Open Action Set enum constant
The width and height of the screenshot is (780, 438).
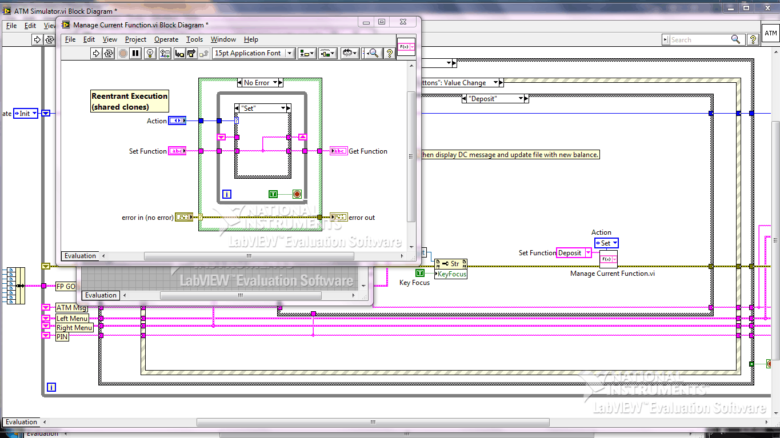click(606, 243)
